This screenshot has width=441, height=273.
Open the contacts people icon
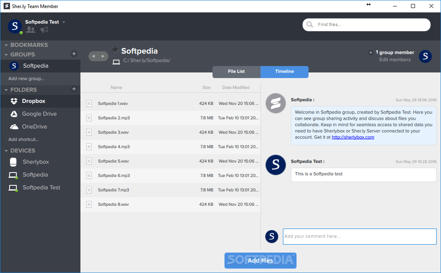[x=30, y=30]
